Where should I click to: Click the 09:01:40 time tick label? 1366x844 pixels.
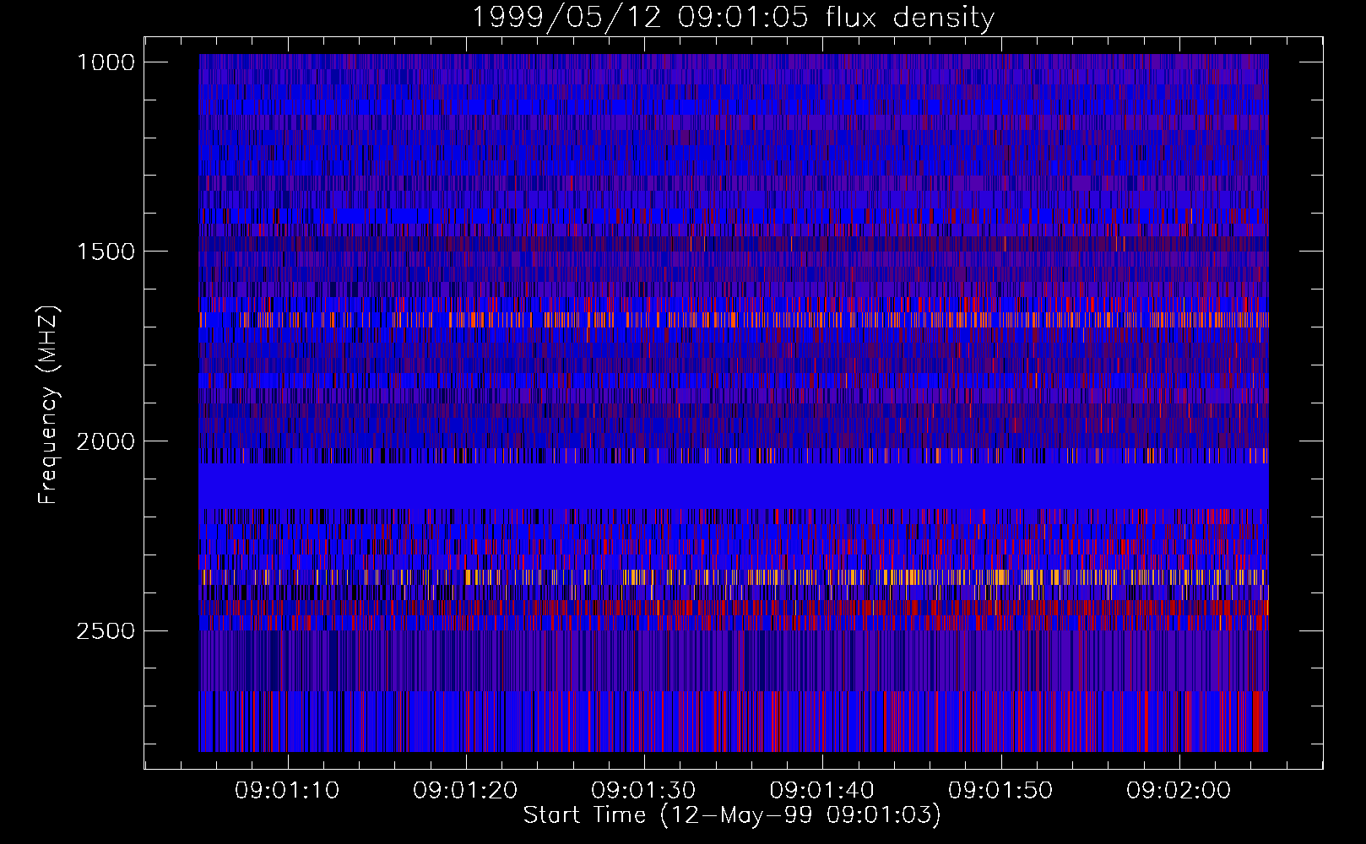822,791
